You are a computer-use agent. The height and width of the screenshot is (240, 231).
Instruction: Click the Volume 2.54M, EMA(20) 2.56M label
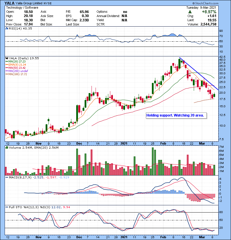click(33, 148)
